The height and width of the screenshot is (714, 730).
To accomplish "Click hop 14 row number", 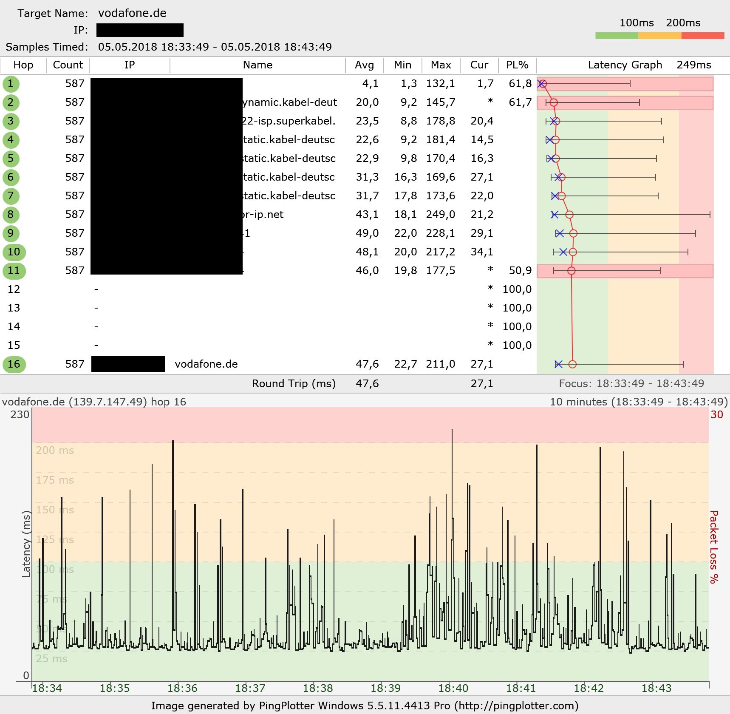I will [x=14, y=327].
